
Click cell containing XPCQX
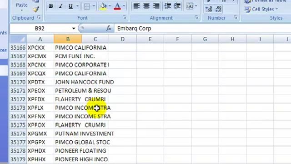click(x=40, y=73)
